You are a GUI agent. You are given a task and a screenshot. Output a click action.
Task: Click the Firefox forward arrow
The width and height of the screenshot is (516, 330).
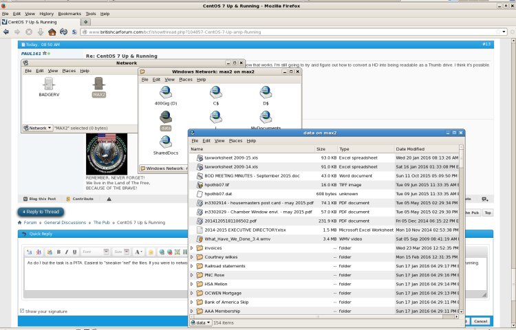click(x=17, y=32)
